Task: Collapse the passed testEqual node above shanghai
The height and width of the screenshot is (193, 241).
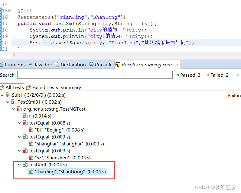Action: [x=19, y=137]
